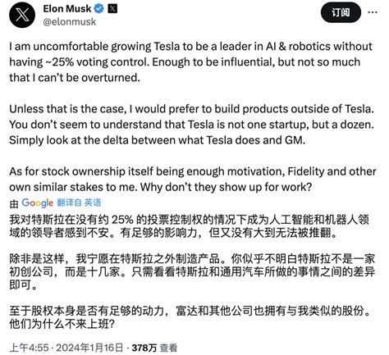
Task: Open the X logo profile avatar
Action: click(22, 15)
